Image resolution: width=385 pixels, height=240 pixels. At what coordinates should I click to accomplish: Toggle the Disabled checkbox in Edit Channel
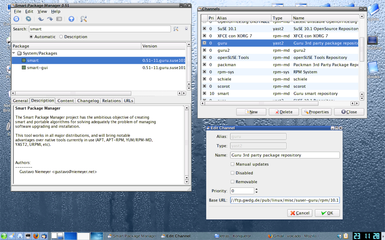click(x=232, y=173)
